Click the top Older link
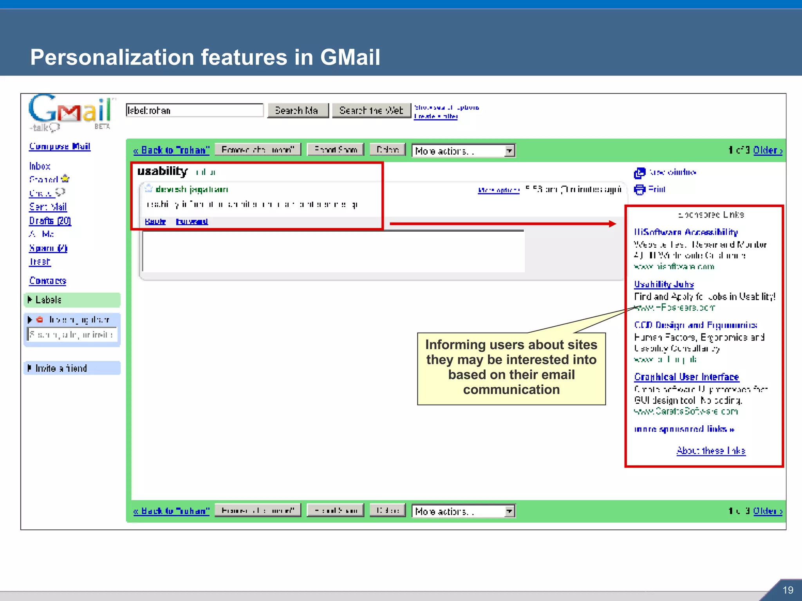Viewport: 802px width, 601px height. point(768,150)
